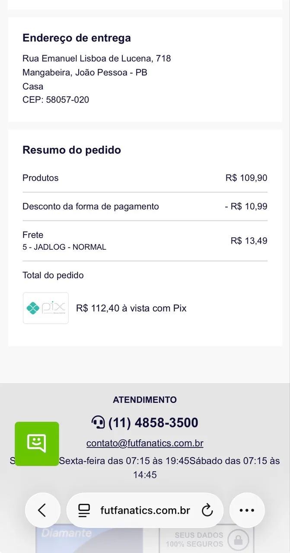Click the payment discount value - R$ 10,99

pyautogui.click(x=246, y=207)
